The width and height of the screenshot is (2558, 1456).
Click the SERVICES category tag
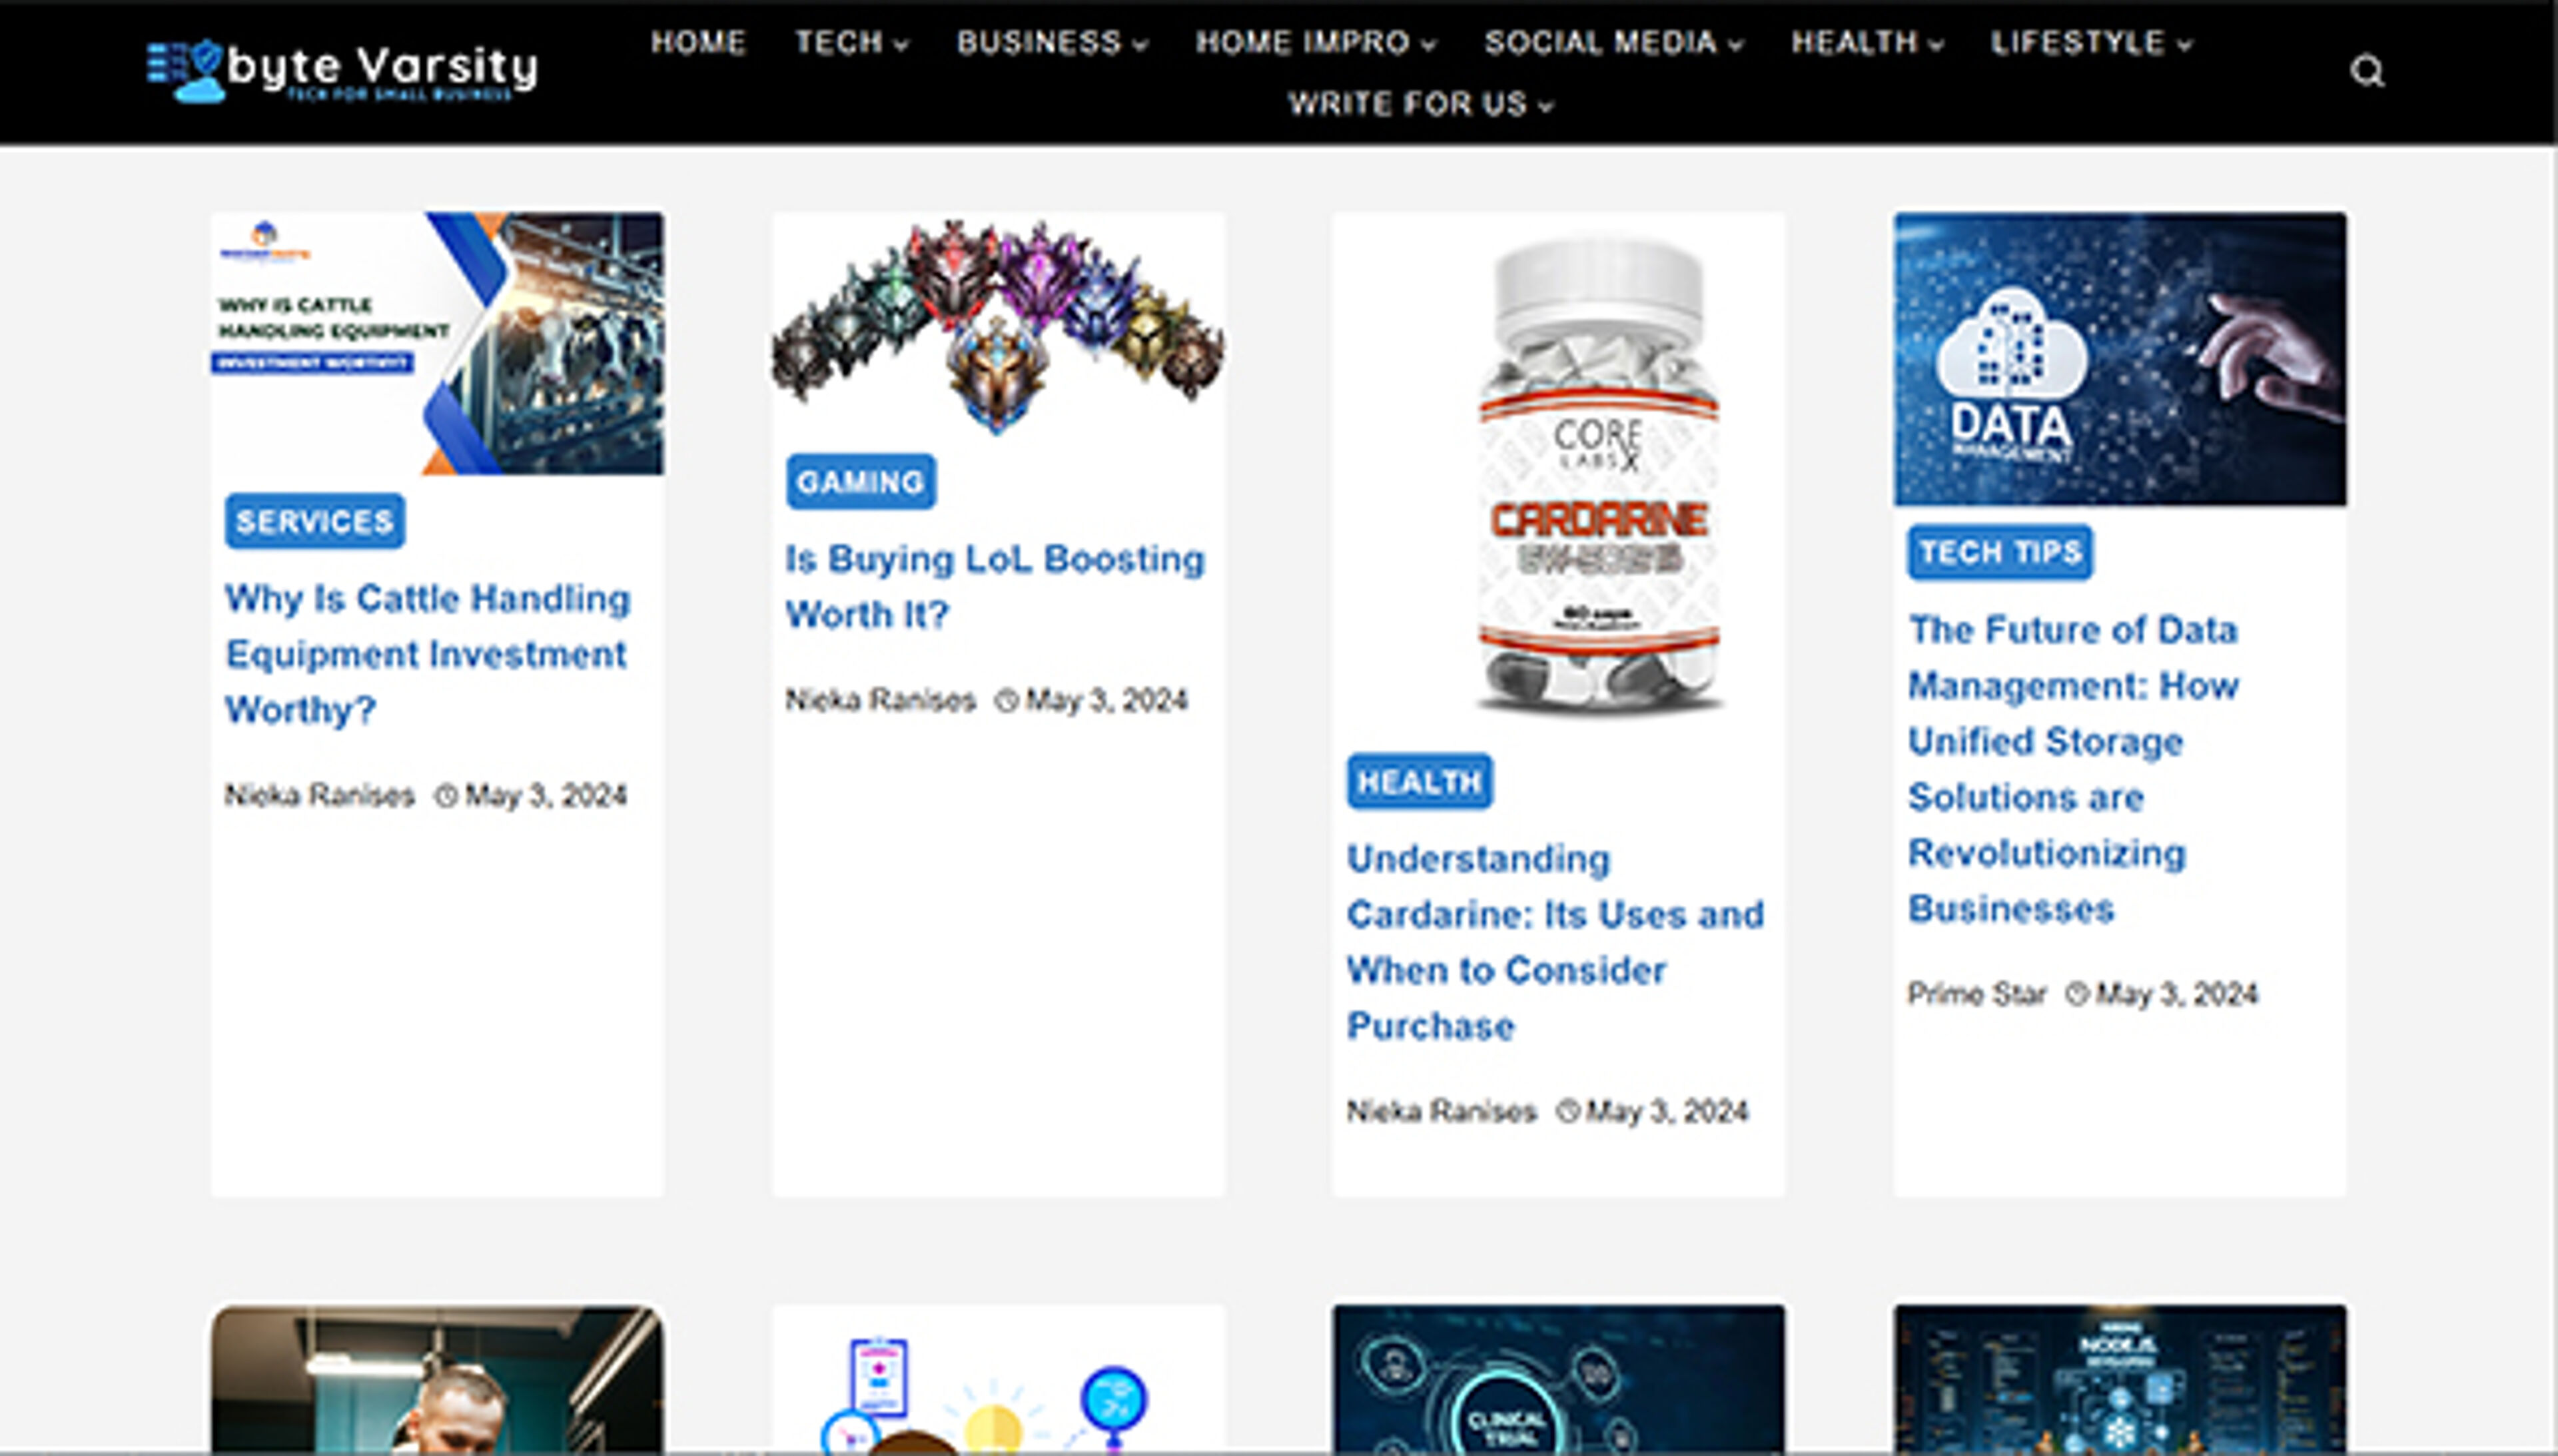315,521
